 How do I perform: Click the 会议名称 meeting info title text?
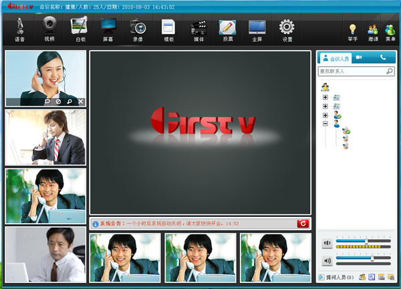(x=107, y=7)
